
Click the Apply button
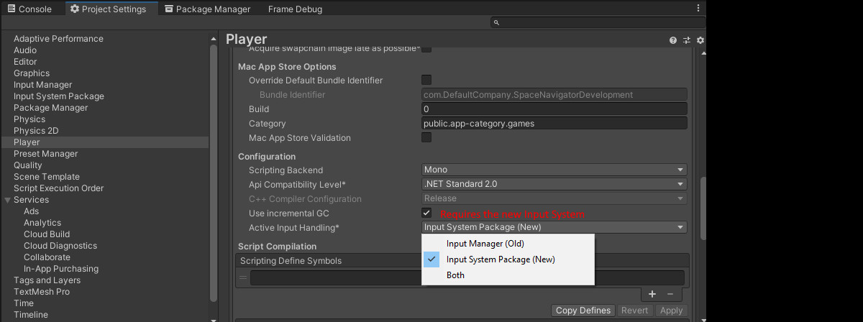(671, 310)
